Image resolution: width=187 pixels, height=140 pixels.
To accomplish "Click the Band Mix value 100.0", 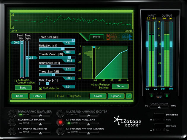I will click(x=15, y=43).
